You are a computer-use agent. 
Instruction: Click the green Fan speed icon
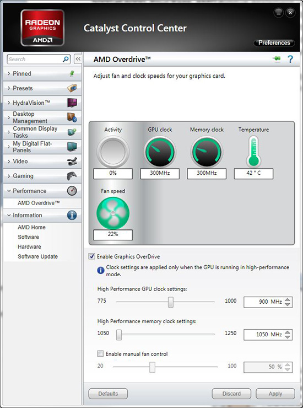click(x=113, y=213)
